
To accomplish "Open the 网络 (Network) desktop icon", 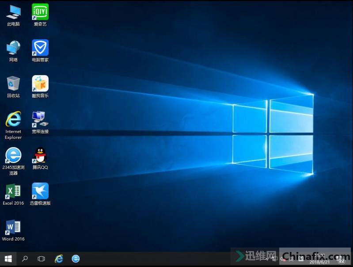I will tap(13, 51).
